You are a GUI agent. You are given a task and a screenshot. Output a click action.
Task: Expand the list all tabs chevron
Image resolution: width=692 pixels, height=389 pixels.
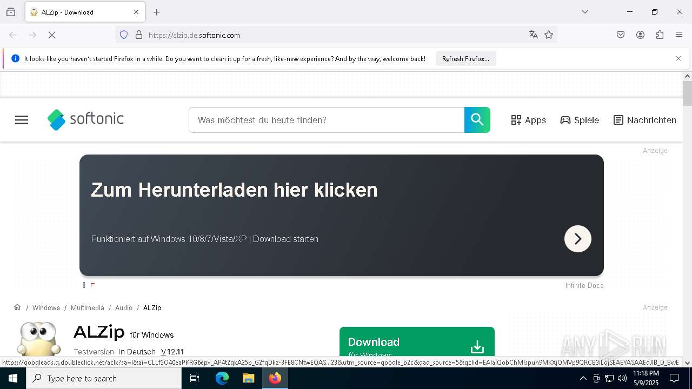[x=585, y=12]
